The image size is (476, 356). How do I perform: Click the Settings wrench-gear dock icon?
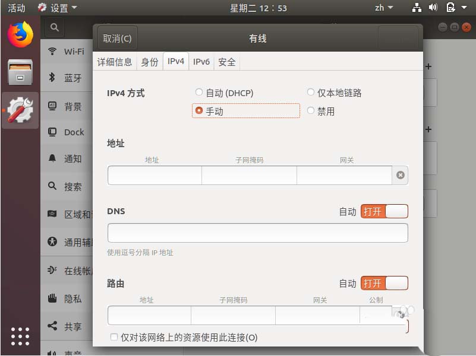point(20,110)
